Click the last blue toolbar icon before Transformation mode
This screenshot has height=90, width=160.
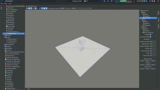pyautogui.click(x=46, y=8)
